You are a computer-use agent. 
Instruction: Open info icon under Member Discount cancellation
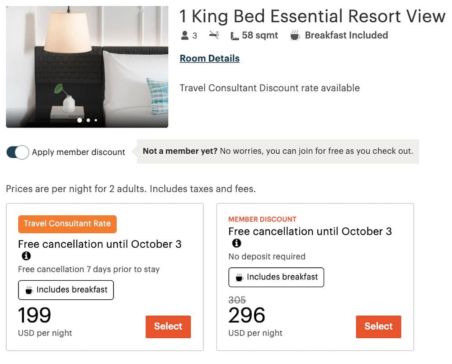tap(237, 243)
